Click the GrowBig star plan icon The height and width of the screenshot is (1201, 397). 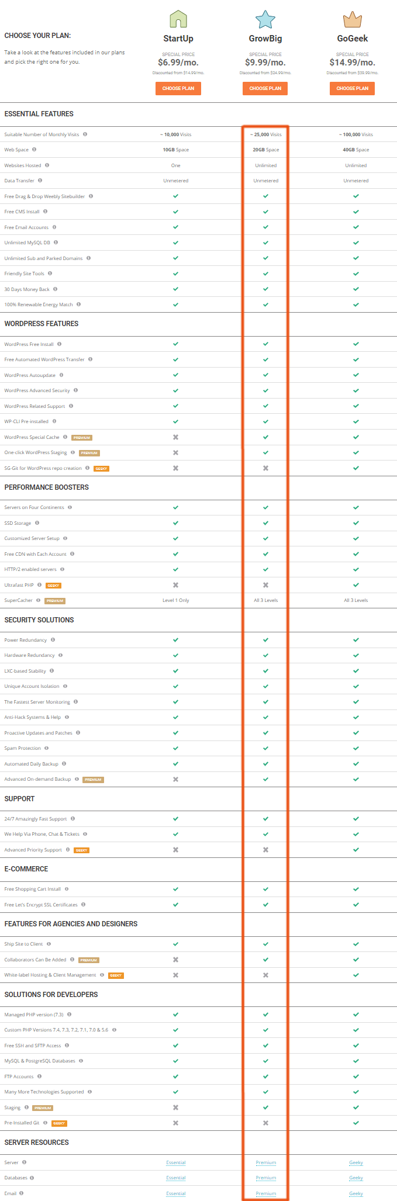click(265, 19)
